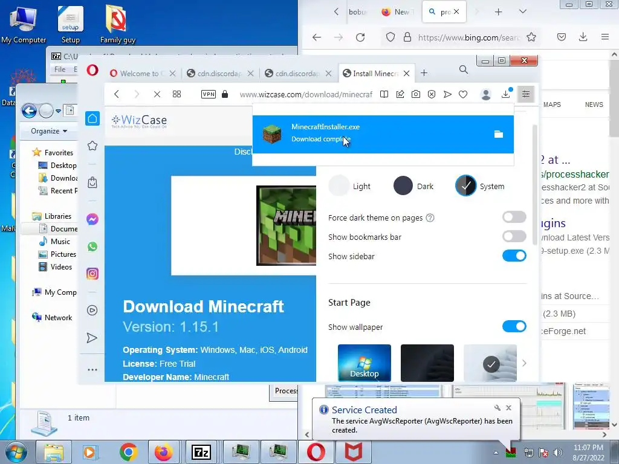Stop loading page in Opera
619x464 pixels.
157,94
